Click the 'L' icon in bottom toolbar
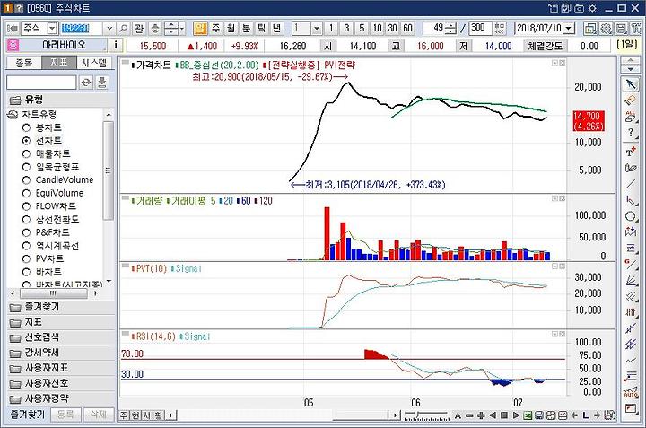Viewport: 646px width, 428px height. pyautogui.click(x=585, y=415)
